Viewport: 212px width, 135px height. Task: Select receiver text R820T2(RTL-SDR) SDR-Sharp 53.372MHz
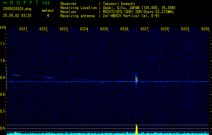(x=138, y=12)
